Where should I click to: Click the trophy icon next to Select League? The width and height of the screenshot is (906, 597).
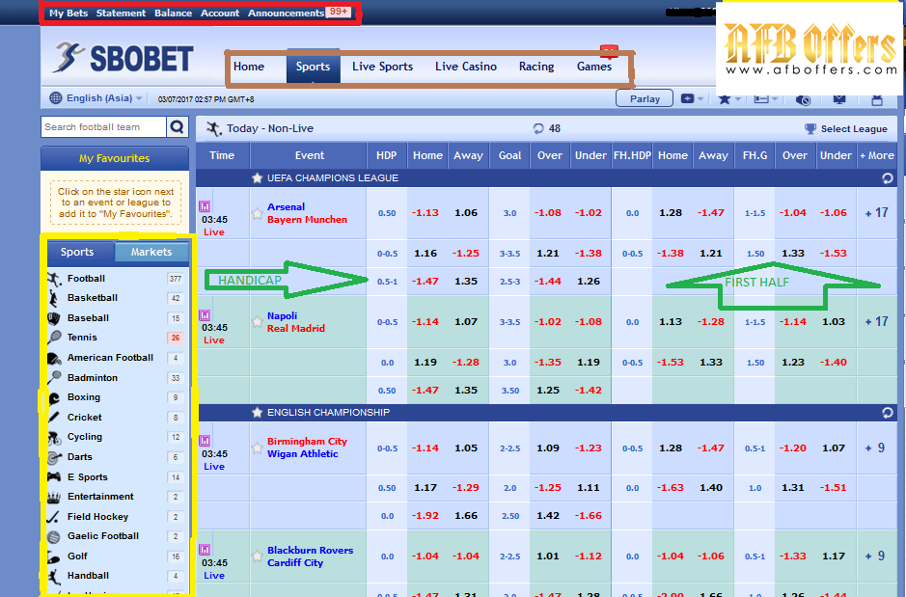point(809,128)
